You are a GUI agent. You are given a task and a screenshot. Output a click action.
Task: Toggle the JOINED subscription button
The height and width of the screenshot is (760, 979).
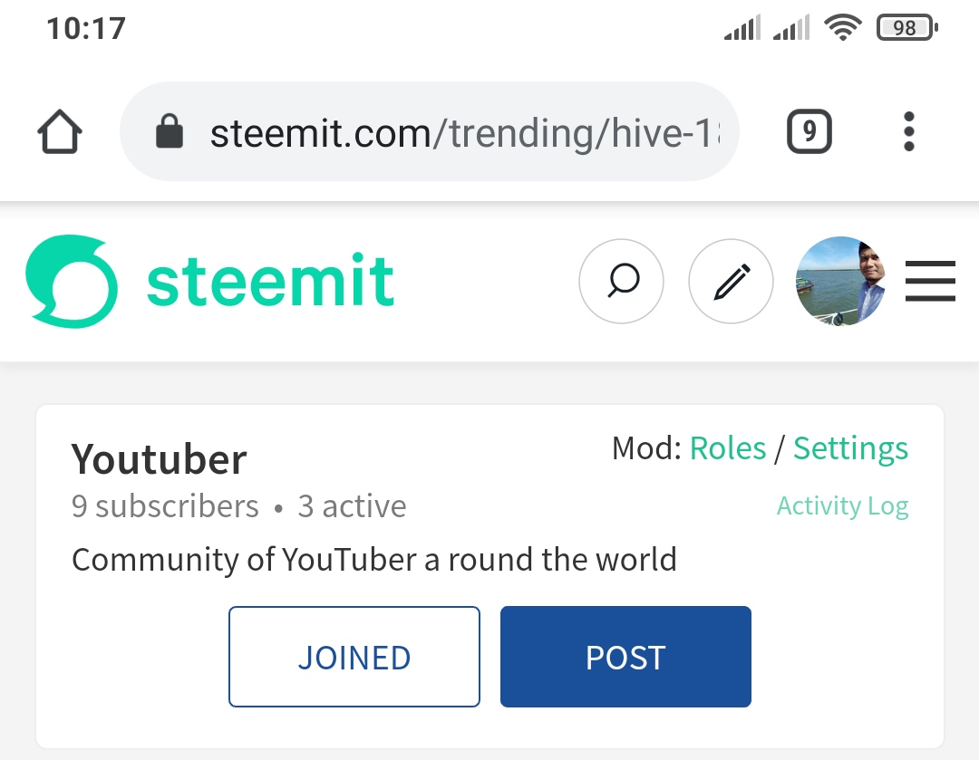[354, 657]
